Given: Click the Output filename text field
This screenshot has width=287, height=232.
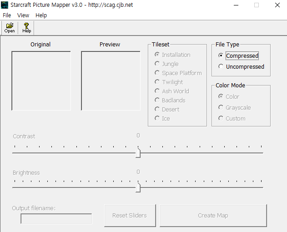Looking at the screenshot, I should pos(56,219).
